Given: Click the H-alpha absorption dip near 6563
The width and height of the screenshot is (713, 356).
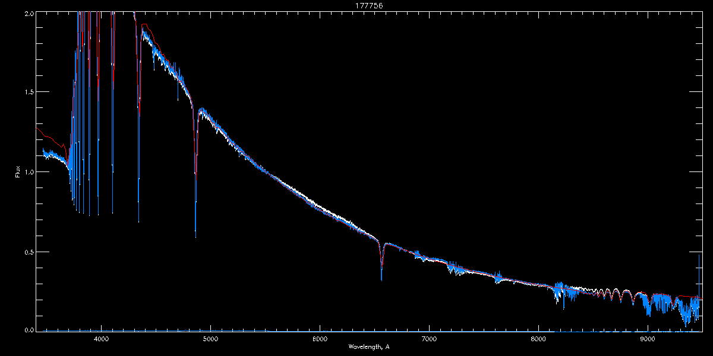Looking at the screenshot, I should pyautogui.click(x=381, y=261).
